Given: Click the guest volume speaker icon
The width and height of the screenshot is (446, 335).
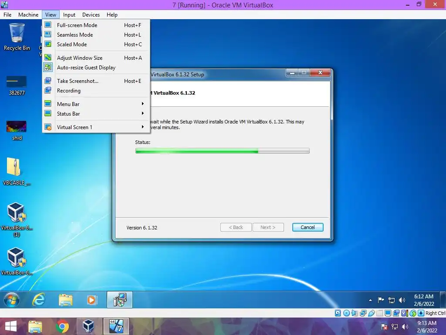Looking at the screenshot, I should tap(402, 300).
